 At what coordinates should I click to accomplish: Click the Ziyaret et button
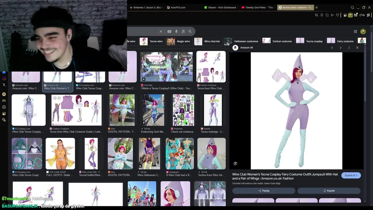tap(351, 175)
